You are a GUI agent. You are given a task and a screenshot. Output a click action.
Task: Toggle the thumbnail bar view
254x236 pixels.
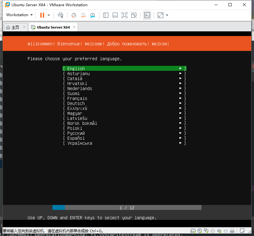pos(115,15)
